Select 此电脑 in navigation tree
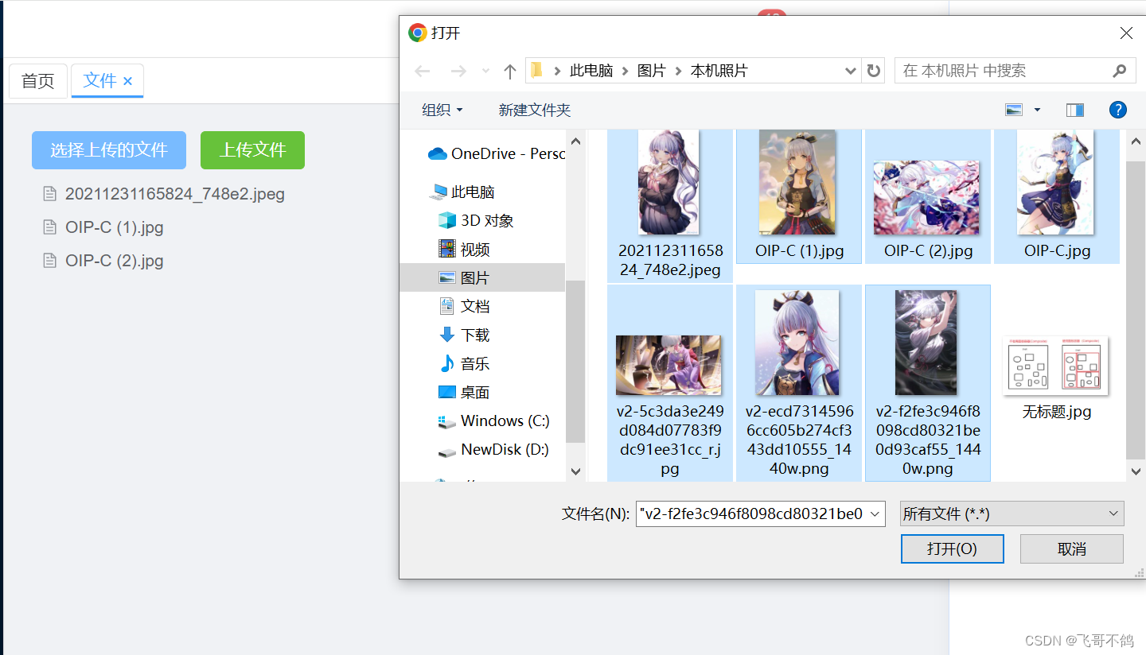 click(x=462, y=192)
